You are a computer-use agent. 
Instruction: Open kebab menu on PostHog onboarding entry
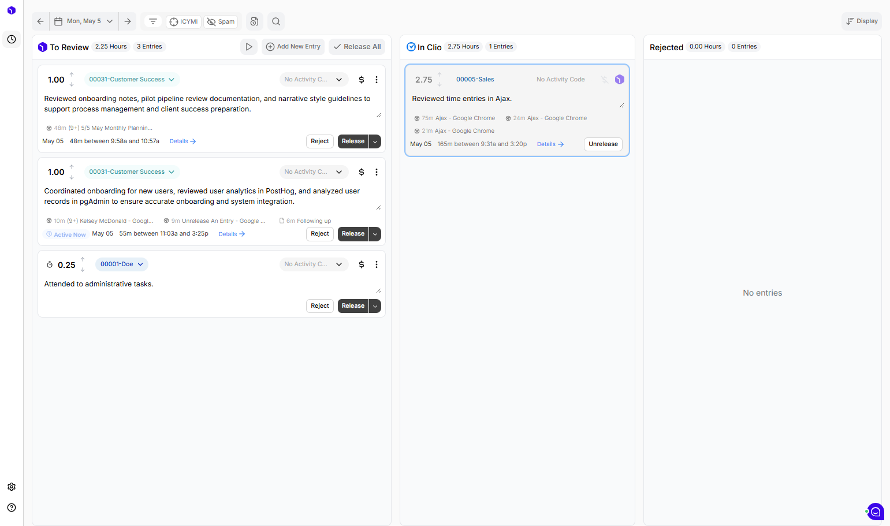[377, 172]
